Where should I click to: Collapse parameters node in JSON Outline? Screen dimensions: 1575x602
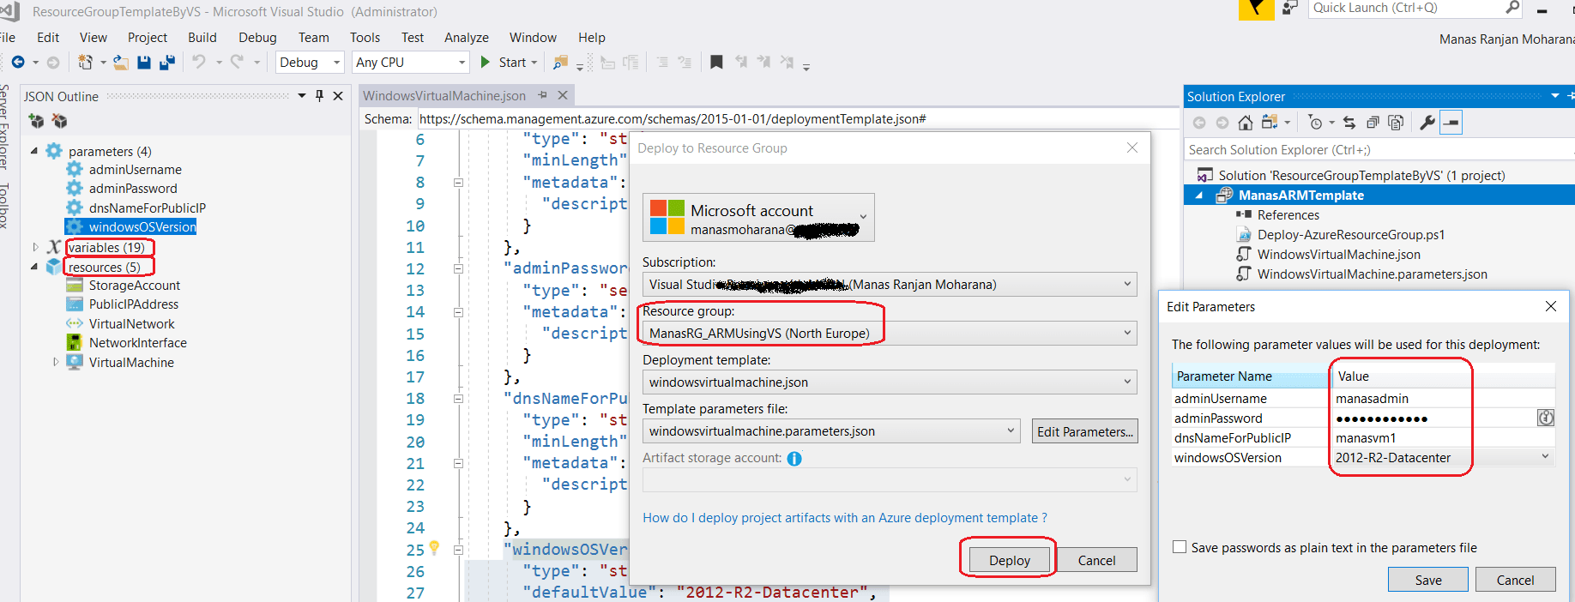(x=34, y=151)
